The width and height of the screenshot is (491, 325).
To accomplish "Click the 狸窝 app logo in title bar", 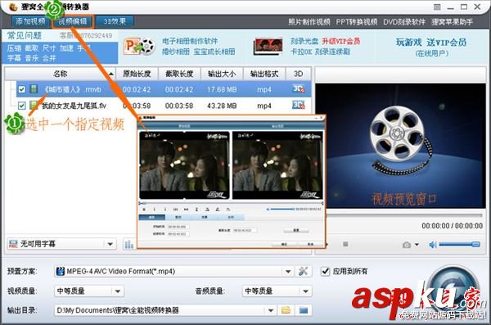I will click(13, 7).
